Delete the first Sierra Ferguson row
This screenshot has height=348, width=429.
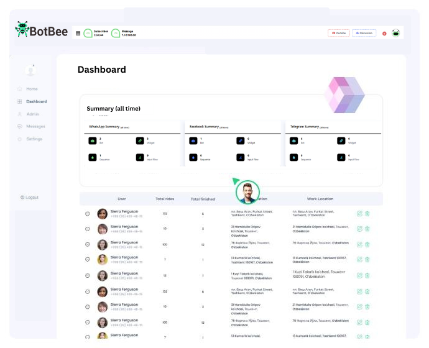tap(367, 214)
